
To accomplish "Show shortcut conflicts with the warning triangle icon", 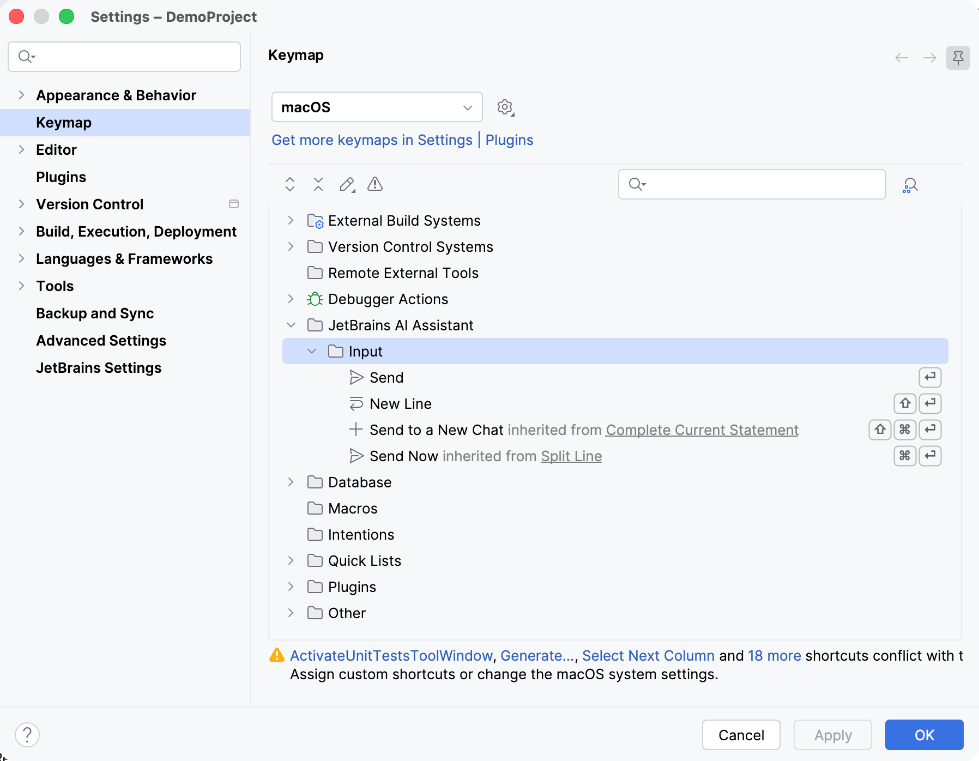I will (375, 184).
